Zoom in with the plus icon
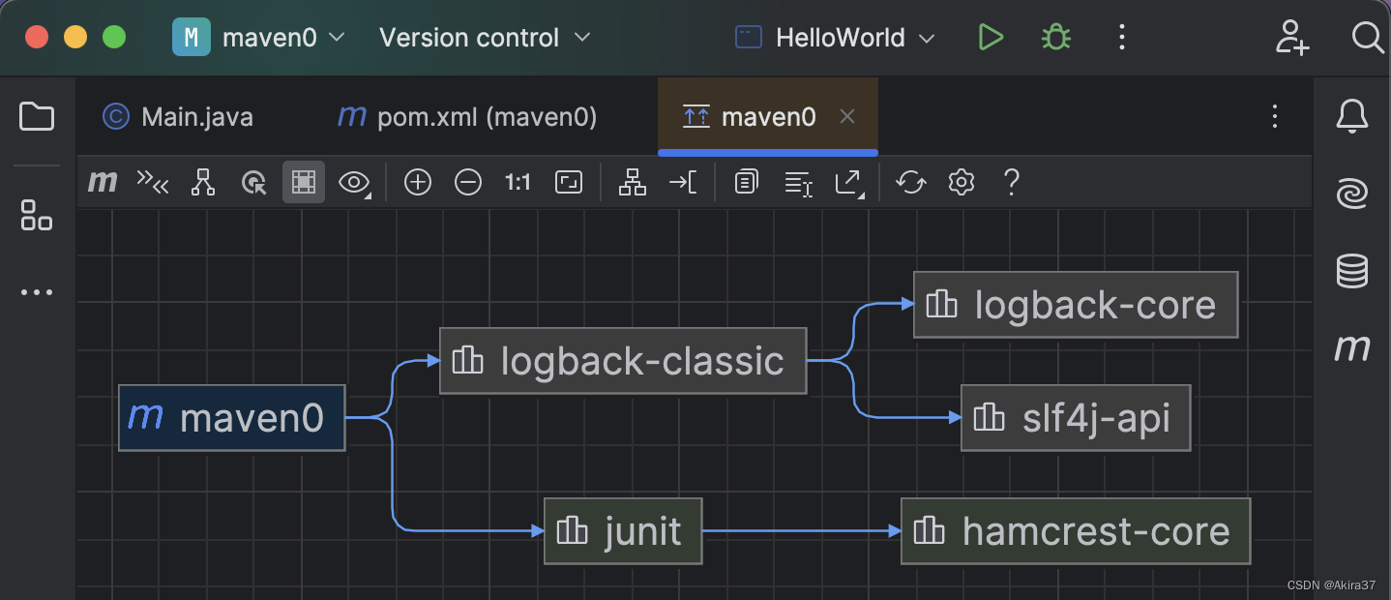Viewport: 1391px width, 600px height. (x=418, y=182)
